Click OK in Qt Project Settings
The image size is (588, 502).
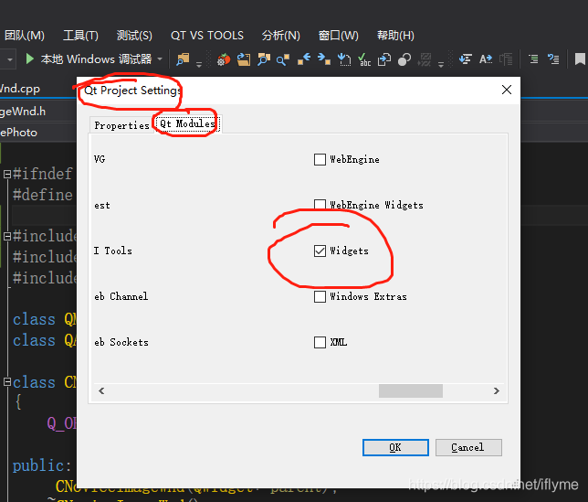(x=395, y=447)
